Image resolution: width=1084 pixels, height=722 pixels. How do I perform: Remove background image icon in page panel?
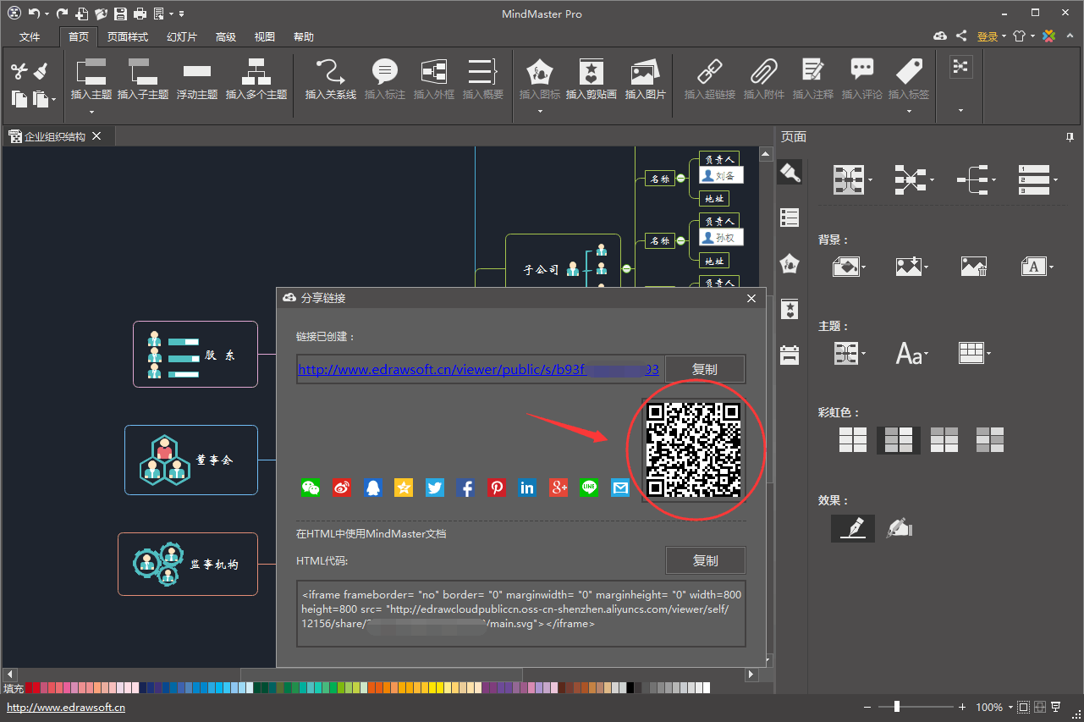click(x=974, y=267)
